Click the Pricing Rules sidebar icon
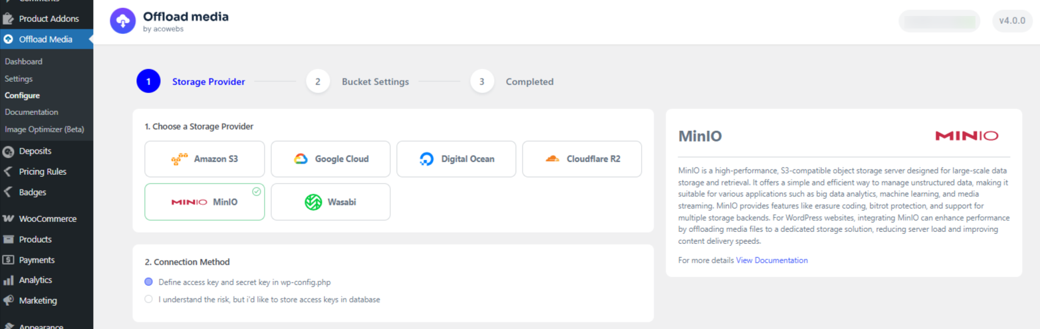 (8, 171)
